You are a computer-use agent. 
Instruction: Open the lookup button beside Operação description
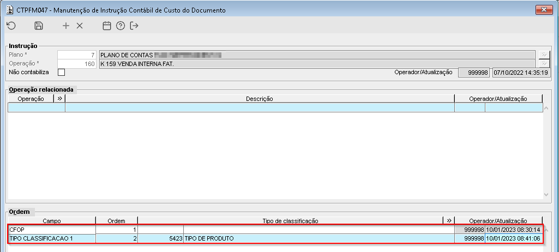544,64
